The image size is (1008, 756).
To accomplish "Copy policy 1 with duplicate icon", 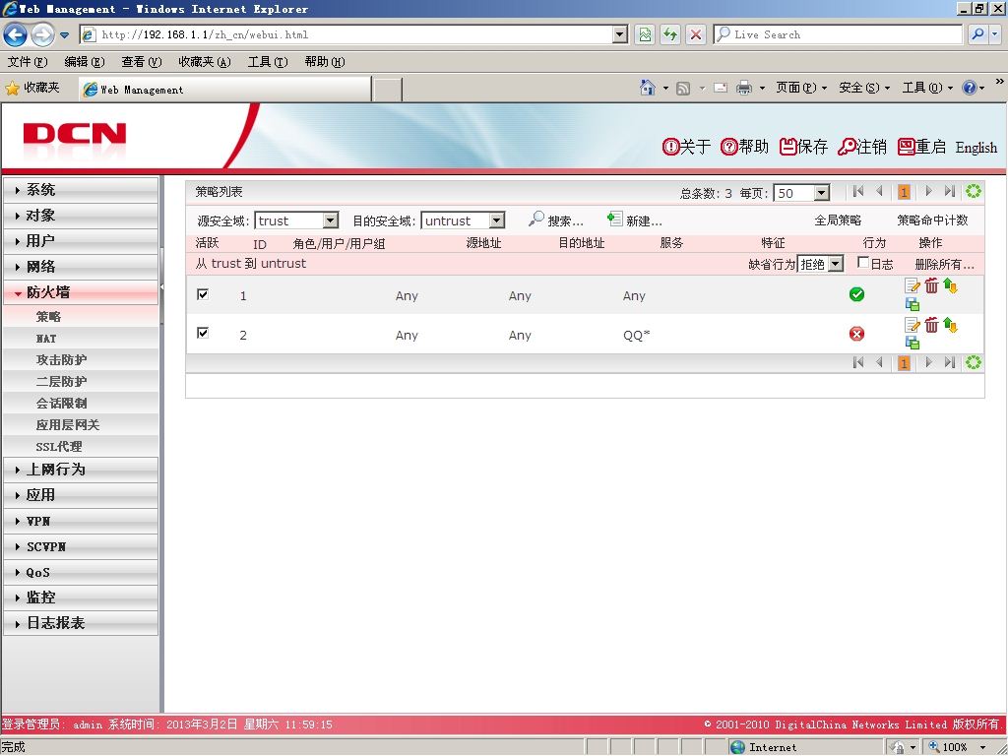I will tap(913, 304).
